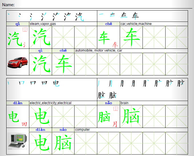Select 'automobile, motor vehicle, car' definition
The height and width of the screenshot is (156, 194).
click(x=99, y=50)
